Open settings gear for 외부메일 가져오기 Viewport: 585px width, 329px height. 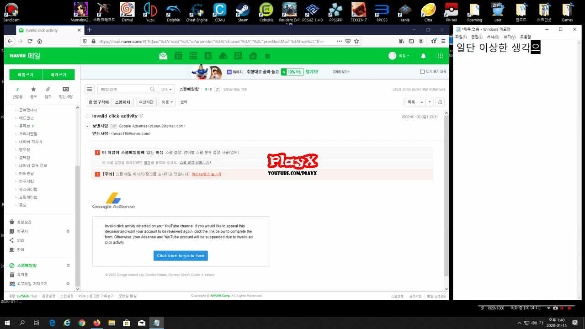click(68, 284)
